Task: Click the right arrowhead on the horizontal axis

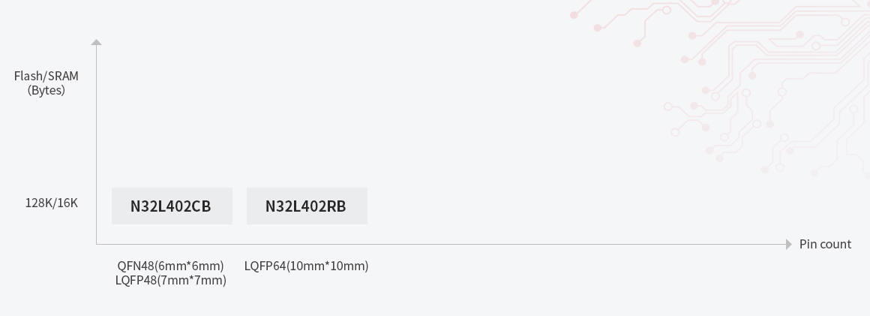Action: (788, 244)
